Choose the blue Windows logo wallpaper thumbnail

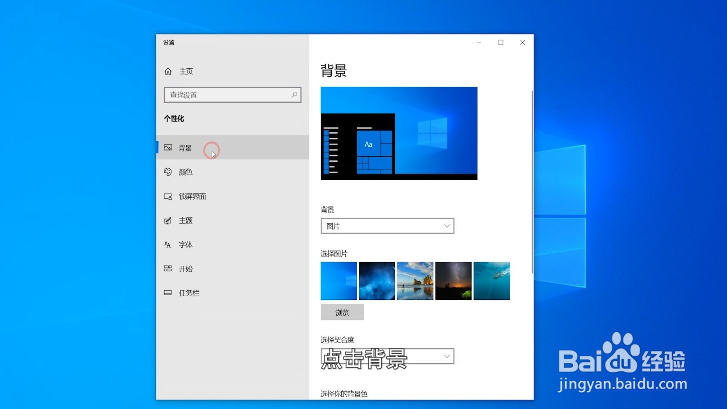(x=339, y=281)
